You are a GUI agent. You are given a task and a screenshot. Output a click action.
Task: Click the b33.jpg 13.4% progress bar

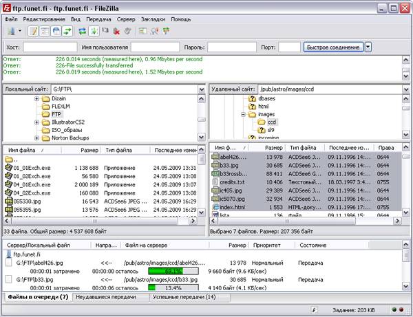coord(173,288)
